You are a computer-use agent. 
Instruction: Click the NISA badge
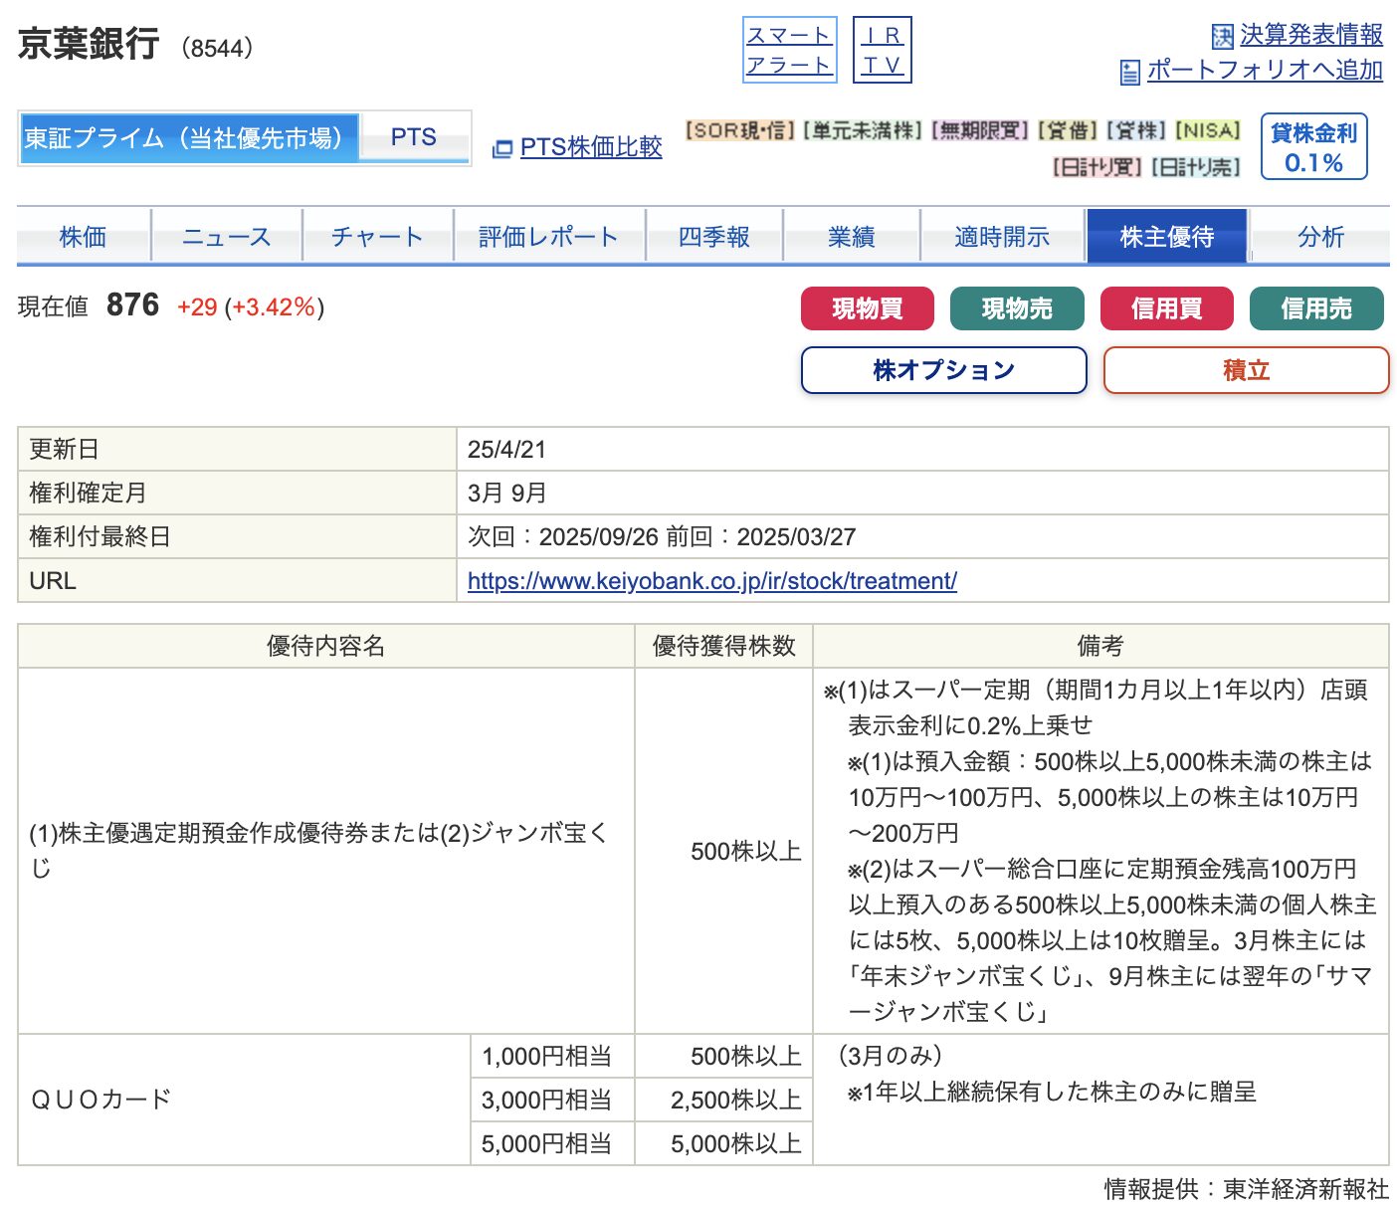(x=1208, y=131)
